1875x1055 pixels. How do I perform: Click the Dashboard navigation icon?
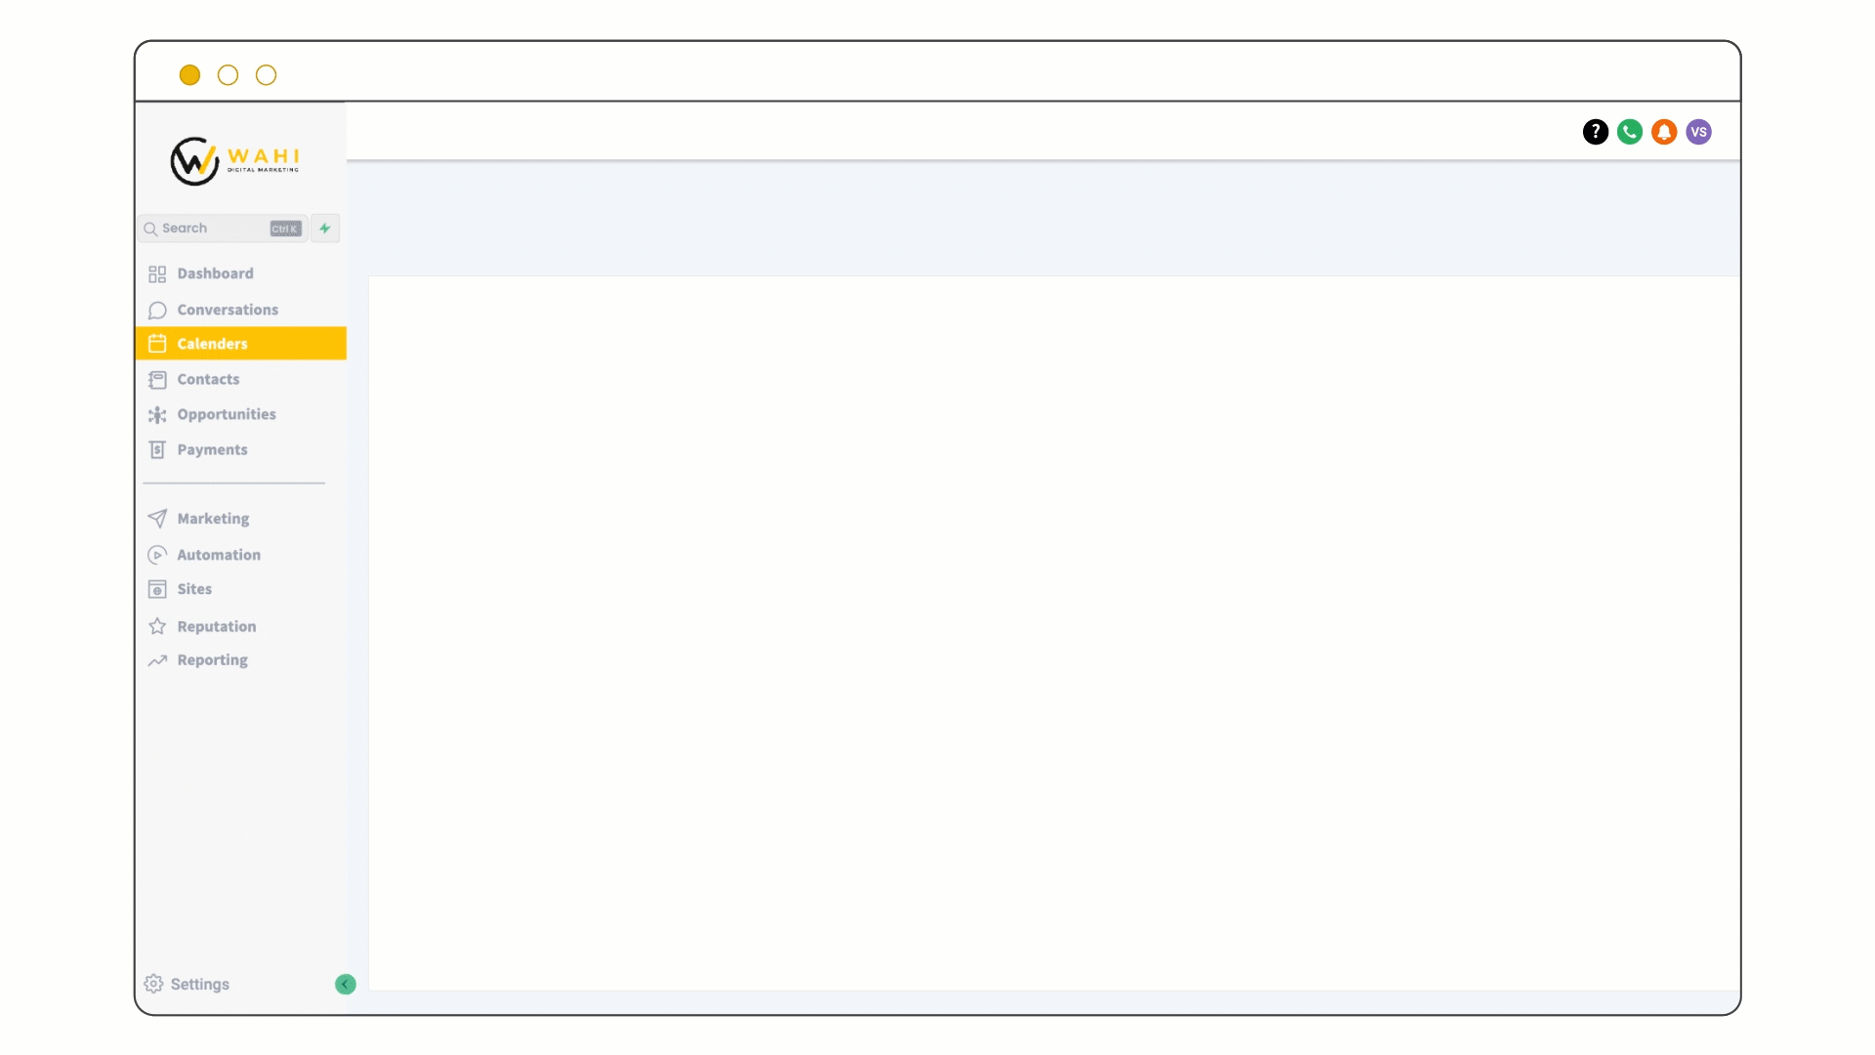coord(157,272)
